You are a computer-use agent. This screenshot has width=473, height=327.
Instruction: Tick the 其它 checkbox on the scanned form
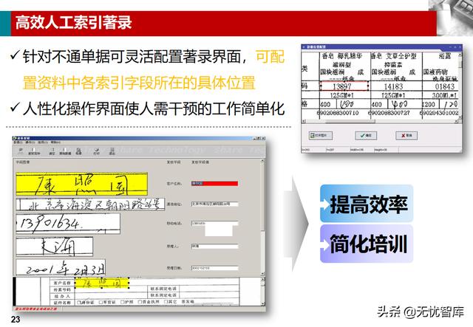tap(166, 302)
